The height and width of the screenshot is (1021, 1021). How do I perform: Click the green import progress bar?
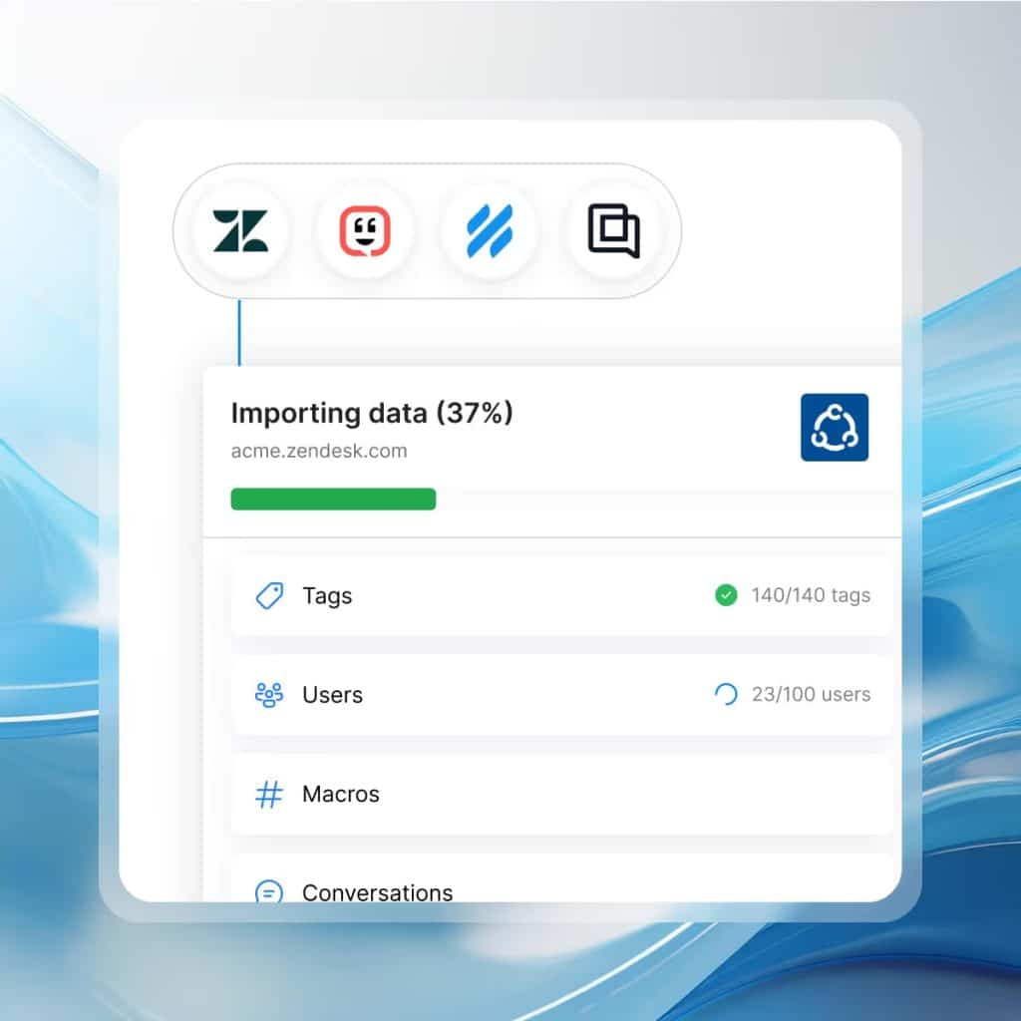click(333, 500)
